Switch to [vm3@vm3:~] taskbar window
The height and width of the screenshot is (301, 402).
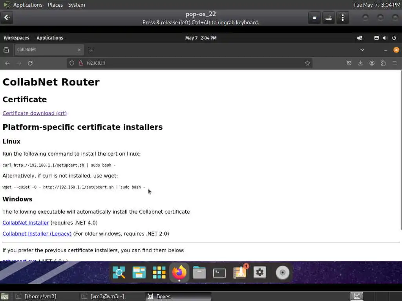(x=112, y=296)
